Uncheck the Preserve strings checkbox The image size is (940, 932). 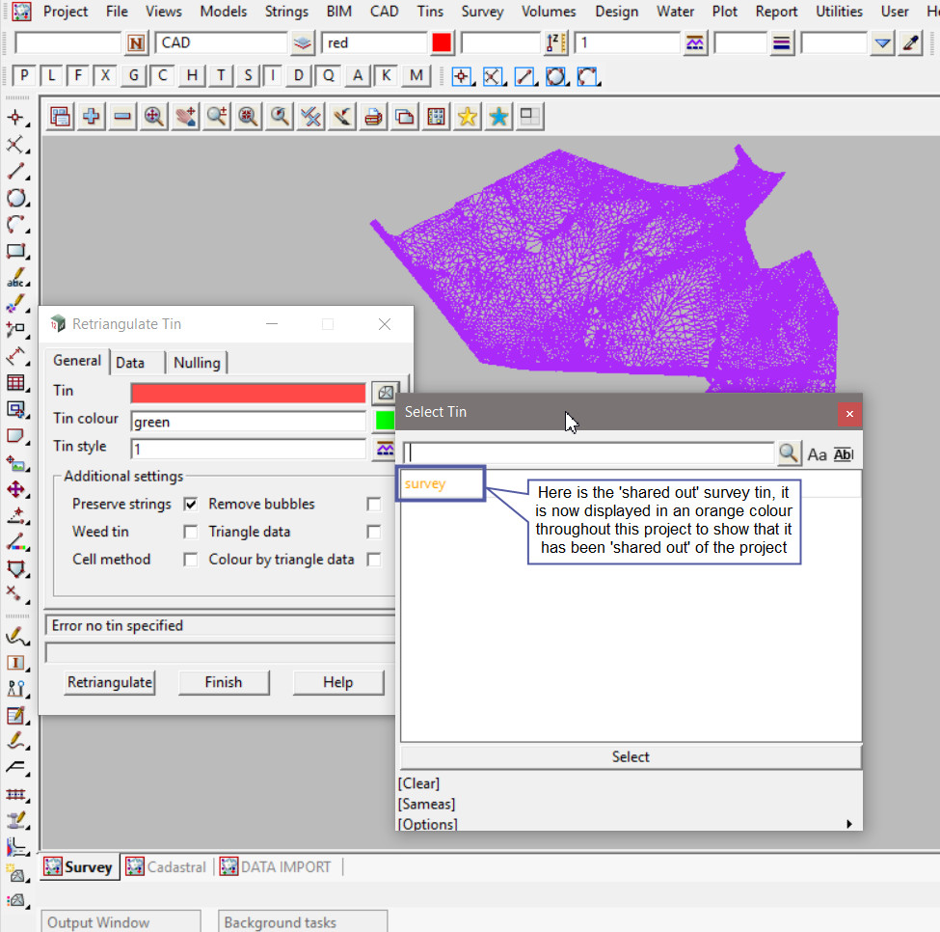(191, 504)
